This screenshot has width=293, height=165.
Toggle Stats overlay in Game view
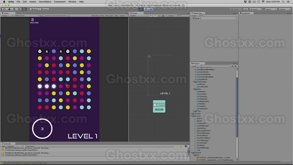(x=117, y=16)
